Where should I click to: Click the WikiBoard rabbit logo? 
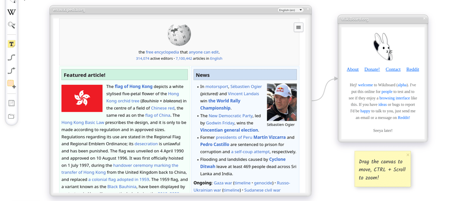point(383,47)
